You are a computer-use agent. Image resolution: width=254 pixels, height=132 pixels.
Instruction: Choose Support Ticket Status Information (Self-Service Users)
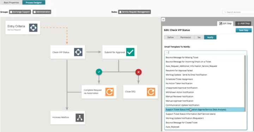[190, 114]
